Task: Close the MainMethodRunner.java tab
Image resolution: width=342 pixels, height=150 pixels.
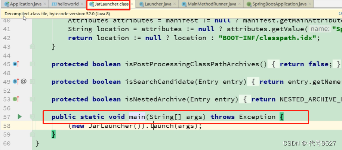Action: [x=239, y=4]
